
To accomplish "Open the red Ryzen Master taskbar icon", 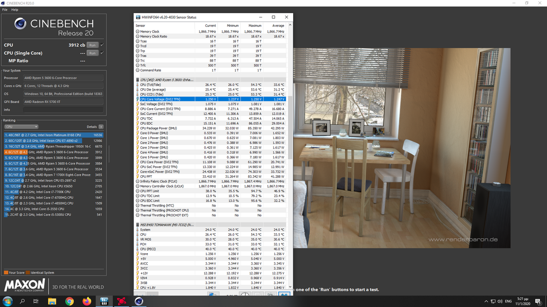I will [x=121, y=301].
